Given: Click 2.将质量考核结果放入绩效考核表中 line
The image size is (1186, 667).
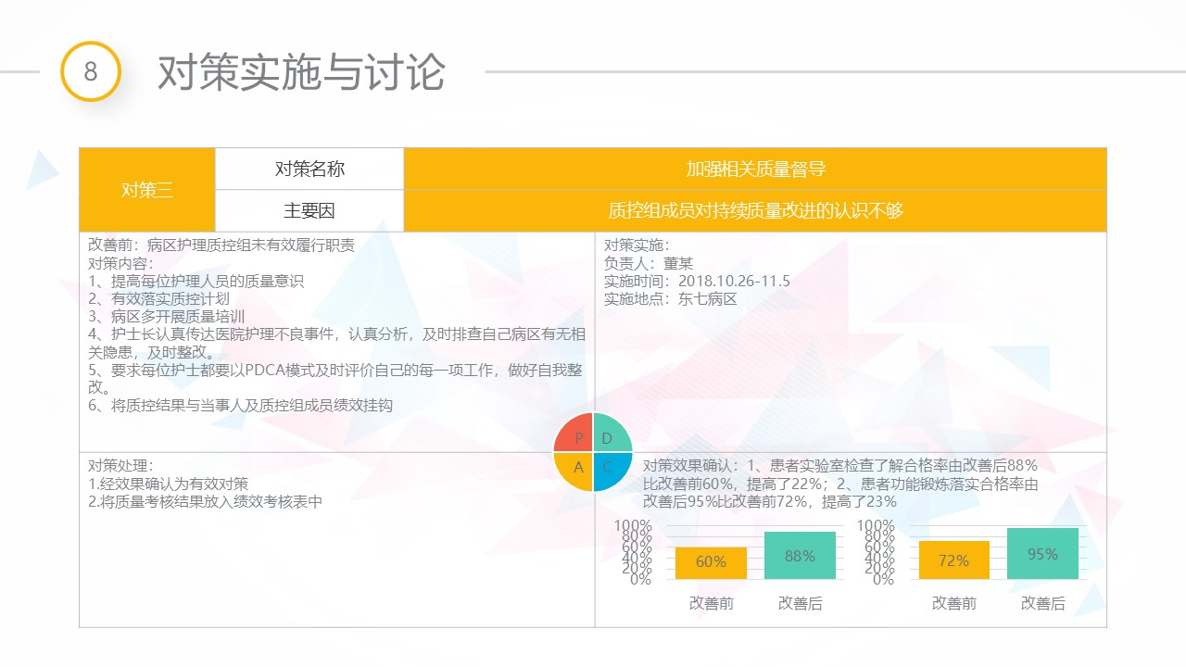Looking at the screenshot, I should pyautogui.click(x=206, y=501).
